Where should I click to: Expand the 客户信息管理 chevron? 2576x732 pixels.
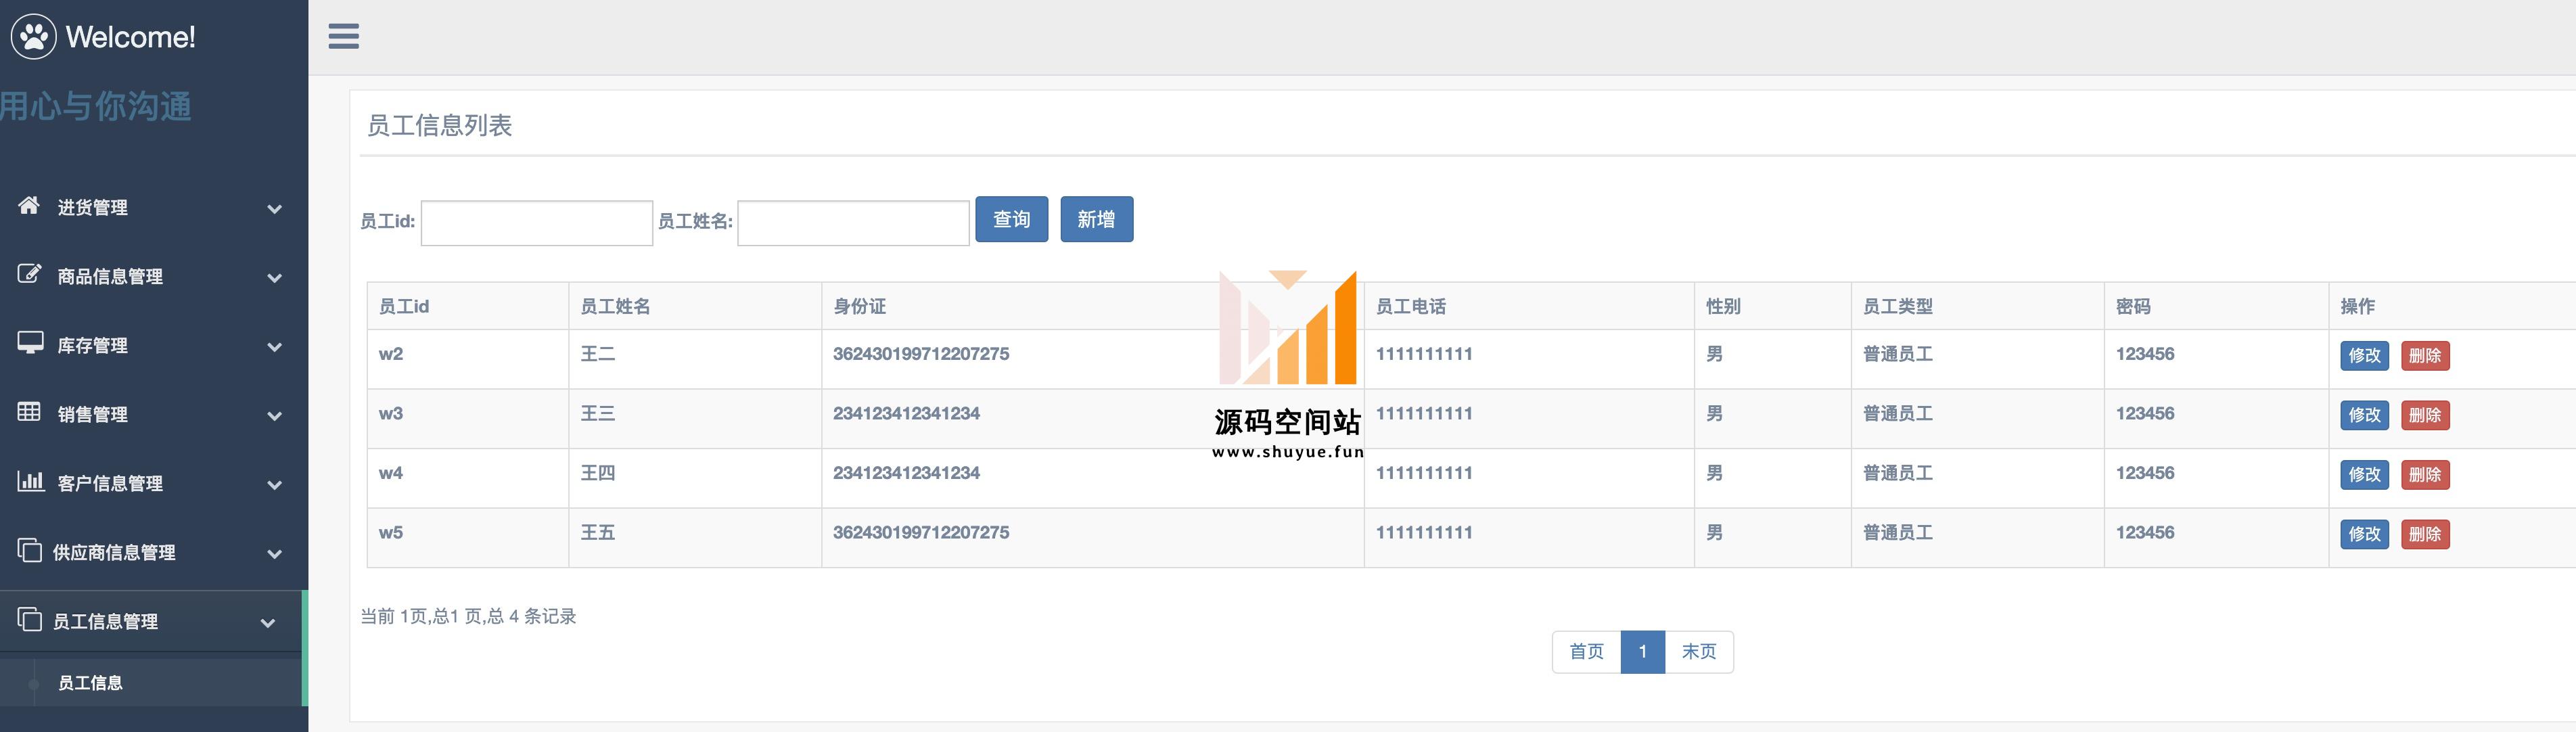(274, 485)
